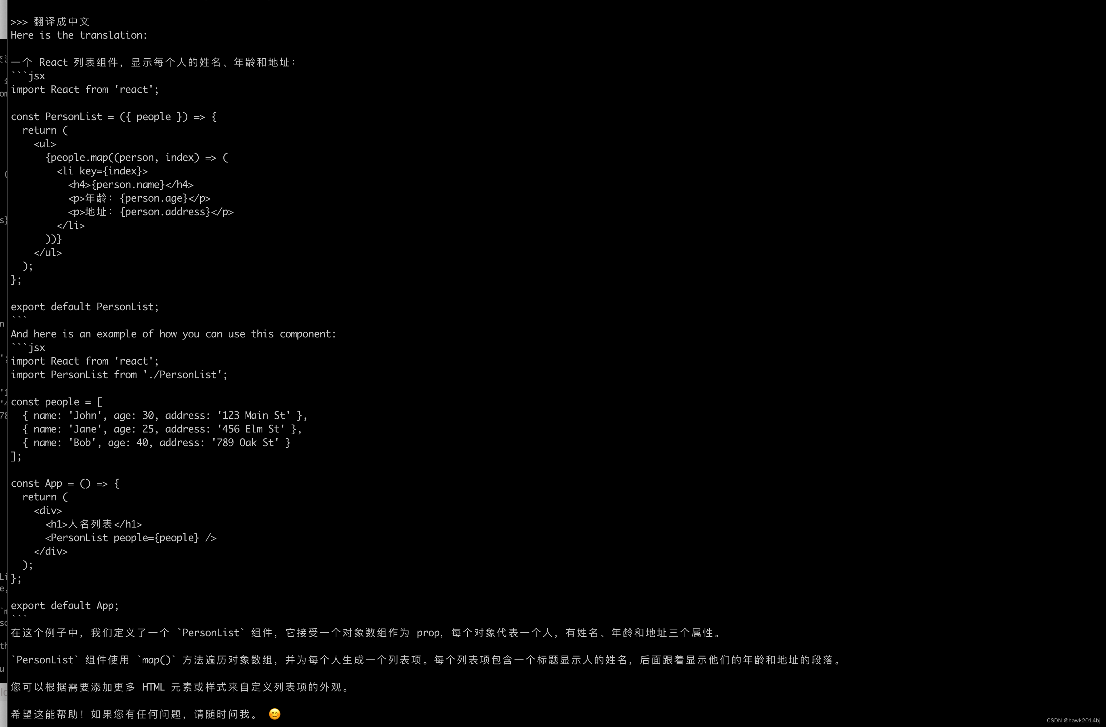
Task: Click 'And here is an example' sentence
Action: [173, 335]
